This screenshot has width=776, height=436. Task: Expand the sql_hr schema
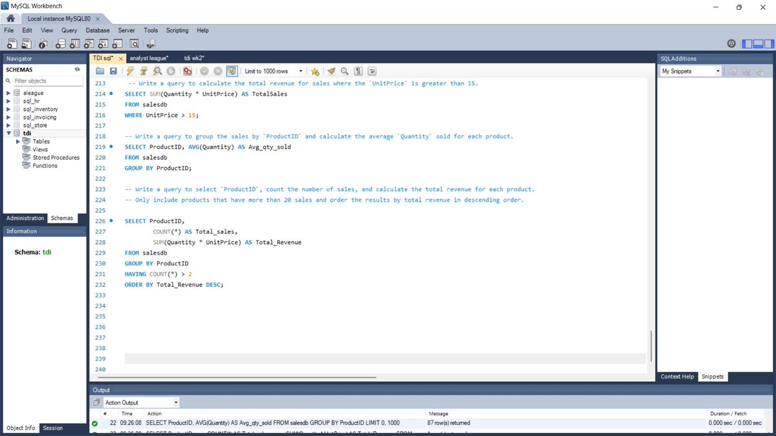click(x=8, y=101)
